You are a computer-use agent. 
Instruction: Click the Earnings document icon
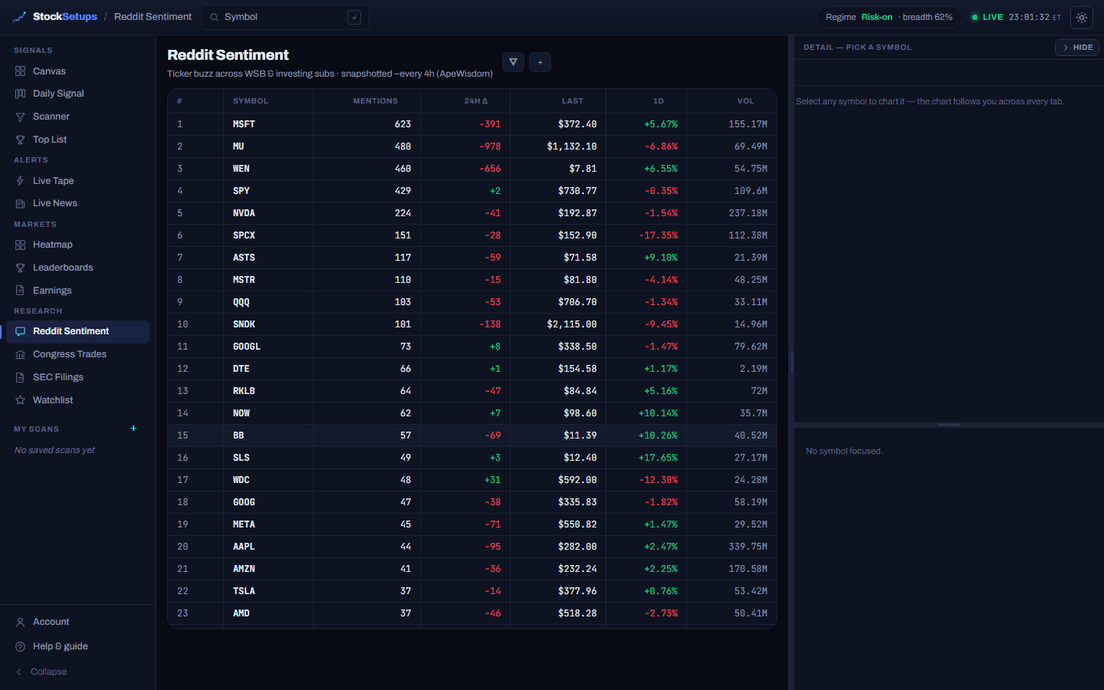tap(20, 291)
